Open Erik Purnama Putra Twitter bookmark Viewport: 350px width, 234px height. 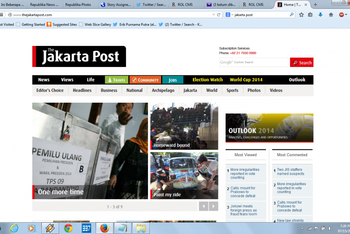pyautogui.click(x=135, y=24)
